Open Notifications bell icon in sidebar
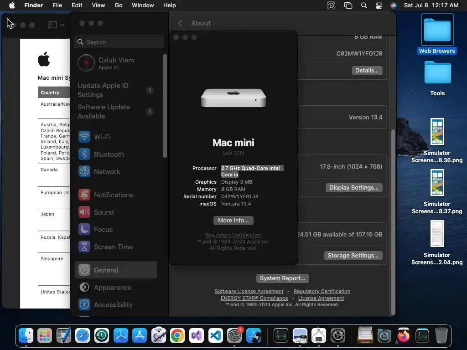The image size is (467, 350). click(84, 195)
